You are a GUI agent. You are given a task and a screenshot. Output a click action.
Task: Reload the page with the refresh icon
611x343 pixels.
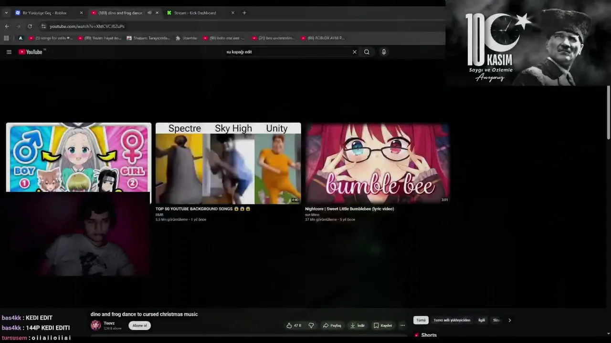point(30,26)
